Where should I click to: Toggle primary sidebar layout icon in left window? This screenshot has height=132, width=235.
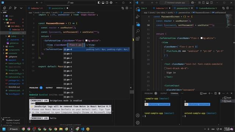99,3
